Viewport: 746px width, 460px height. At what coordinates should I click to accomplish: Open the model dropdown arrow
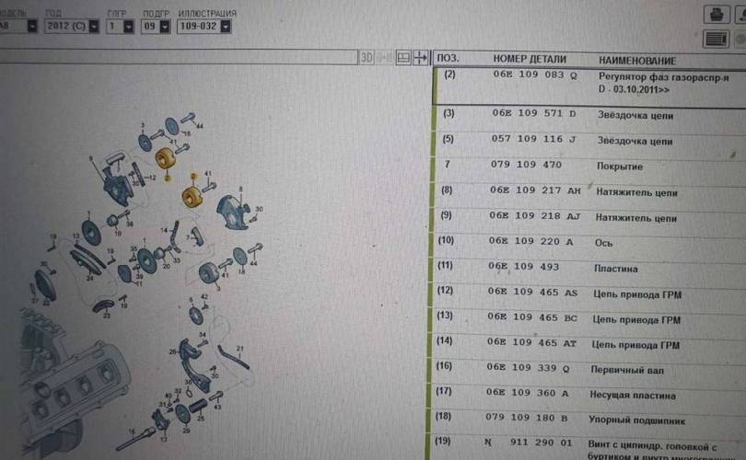[x=32, y=27]
